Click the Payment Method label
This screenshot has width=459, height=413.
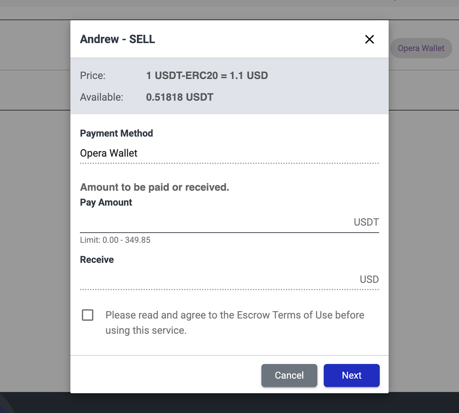116,133
